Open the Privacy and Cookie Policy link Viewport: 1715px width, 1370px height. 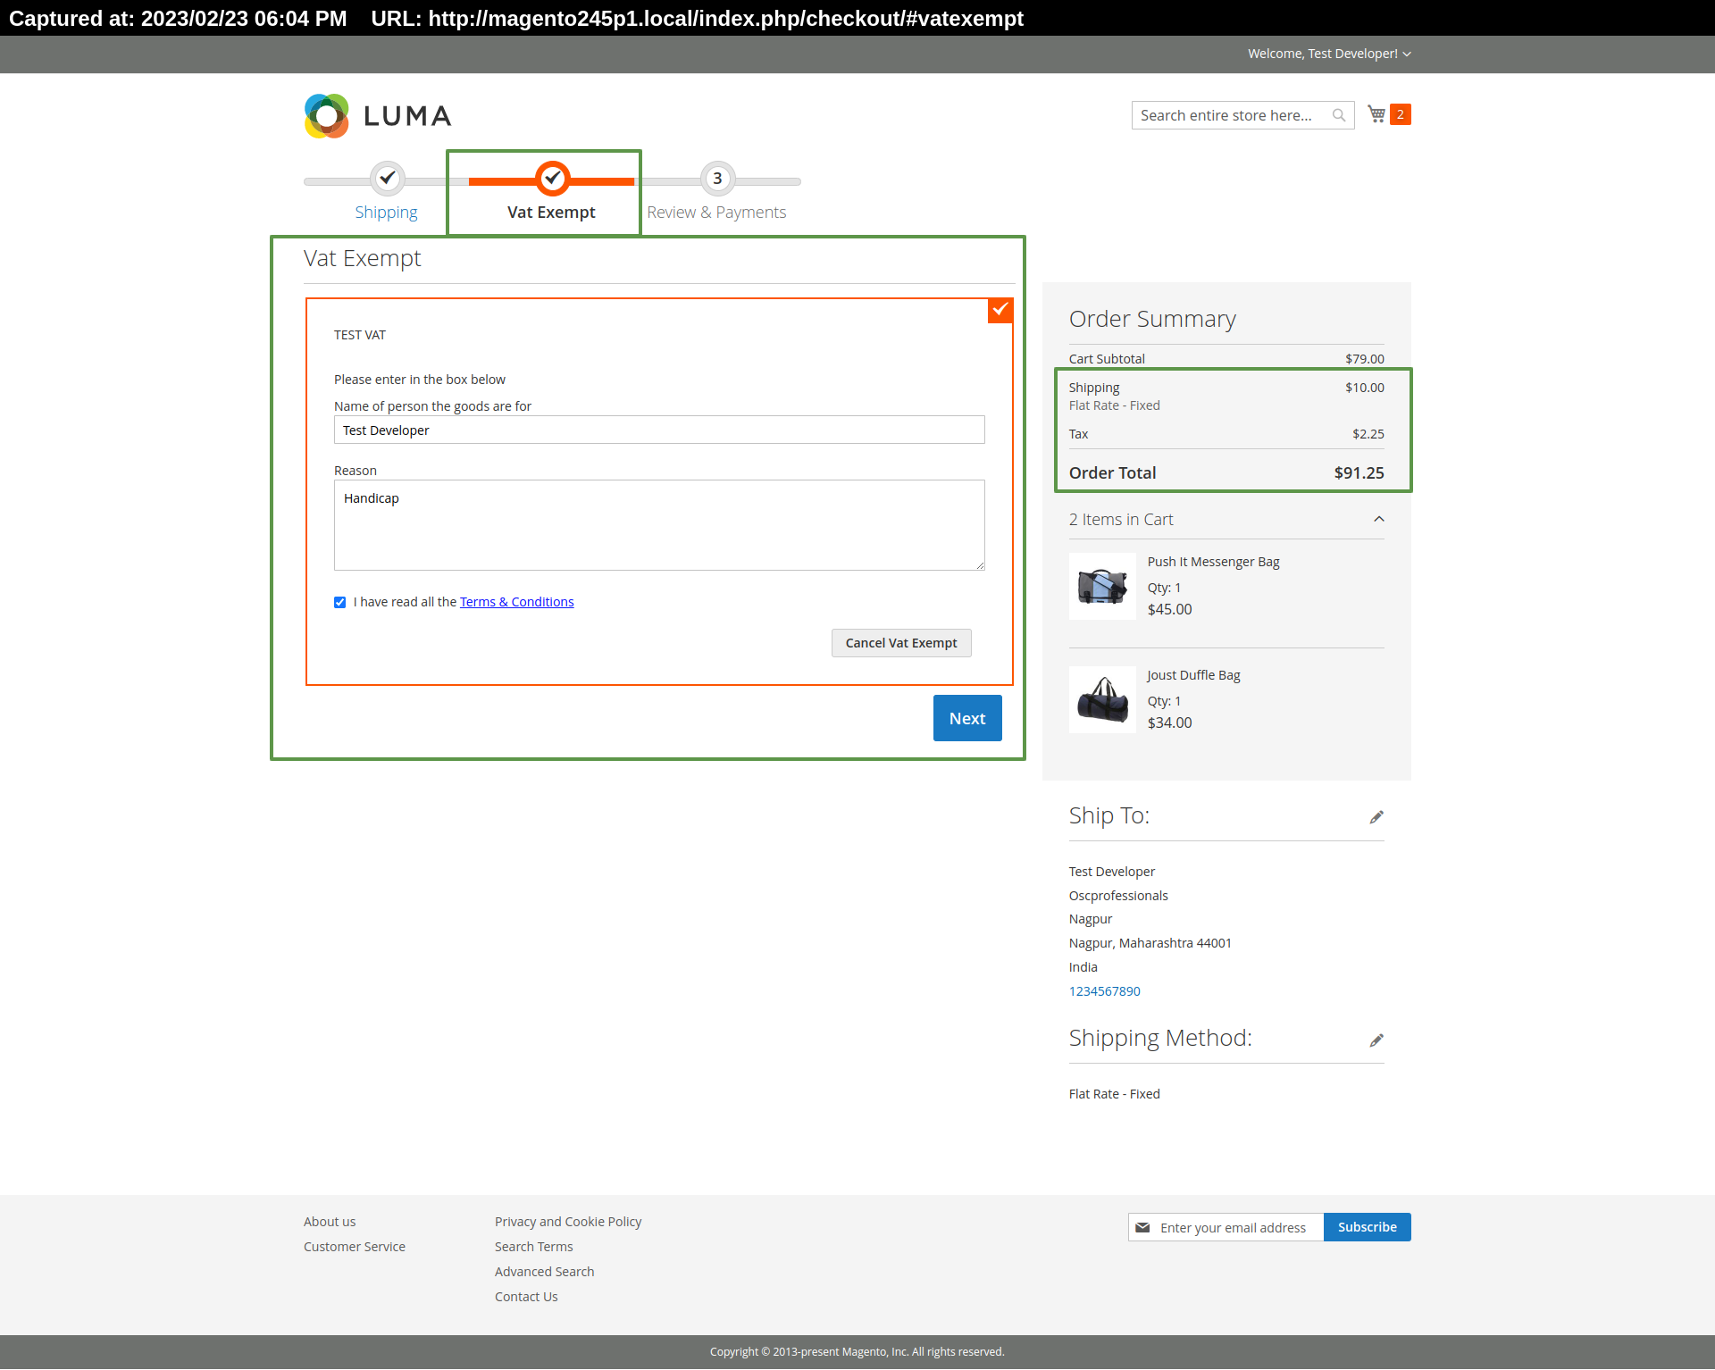568,1222
